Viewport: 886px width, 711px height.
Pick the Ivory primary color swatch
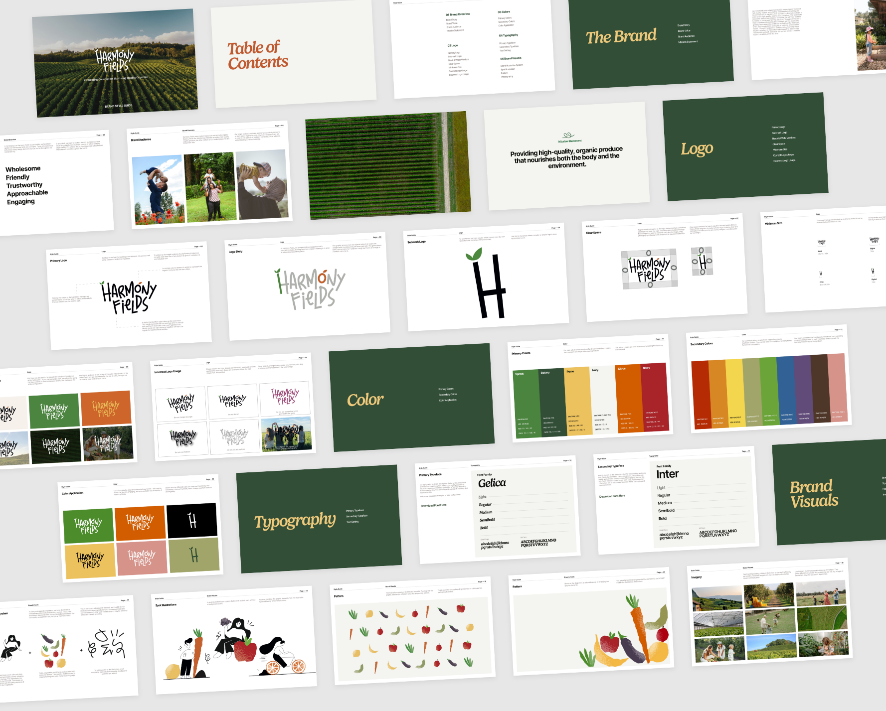pos(604,400)
